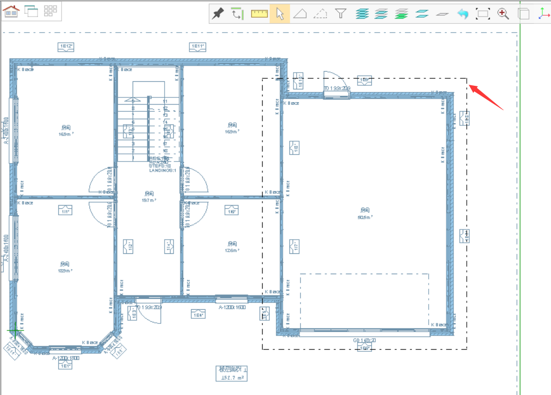Image resolution: width=551 pixels, height=395 pixels.
Task: Select the 1I6 interior tag
Action: click(231, 210)
